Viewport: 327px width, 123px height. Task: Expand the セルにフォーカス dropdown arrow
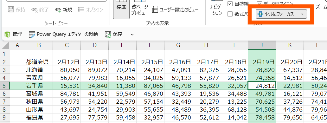coord(302,14)
